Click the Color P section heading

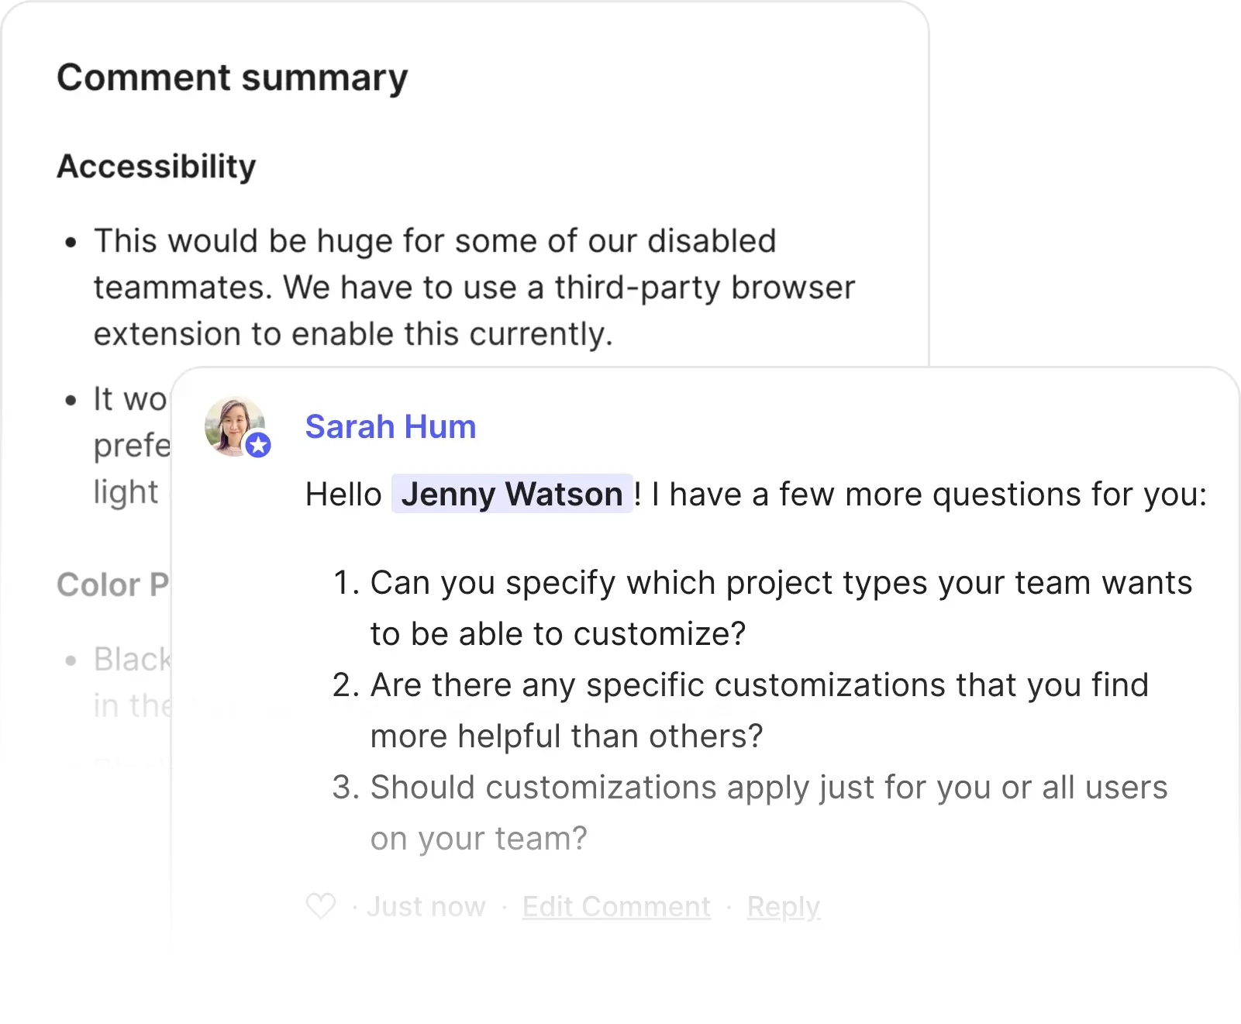111,584
